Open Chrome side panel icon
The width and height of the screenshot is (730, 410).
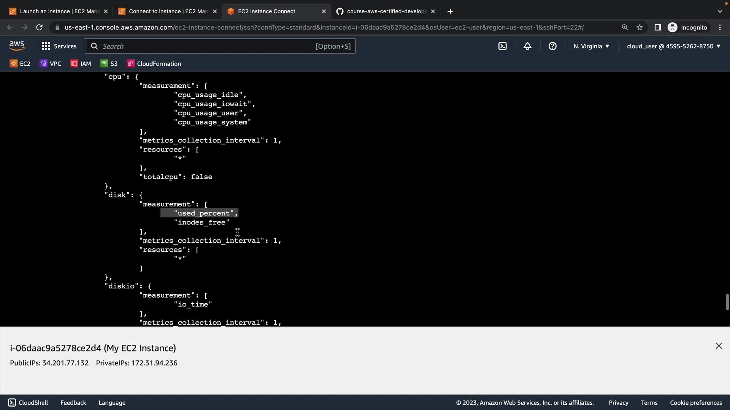point(657,27)
